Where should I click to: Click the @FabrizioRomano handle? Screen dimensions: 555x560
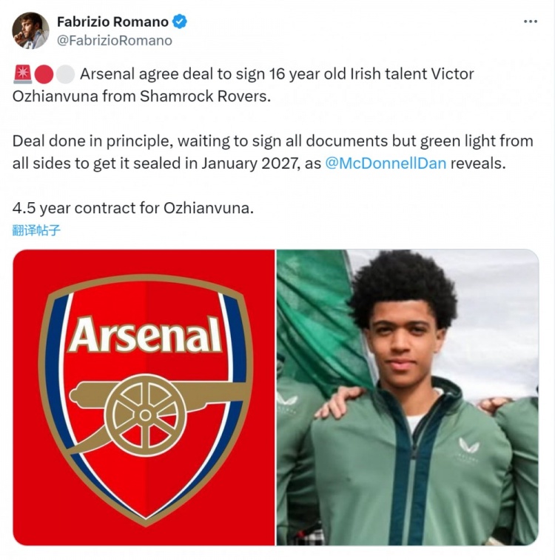114,41
